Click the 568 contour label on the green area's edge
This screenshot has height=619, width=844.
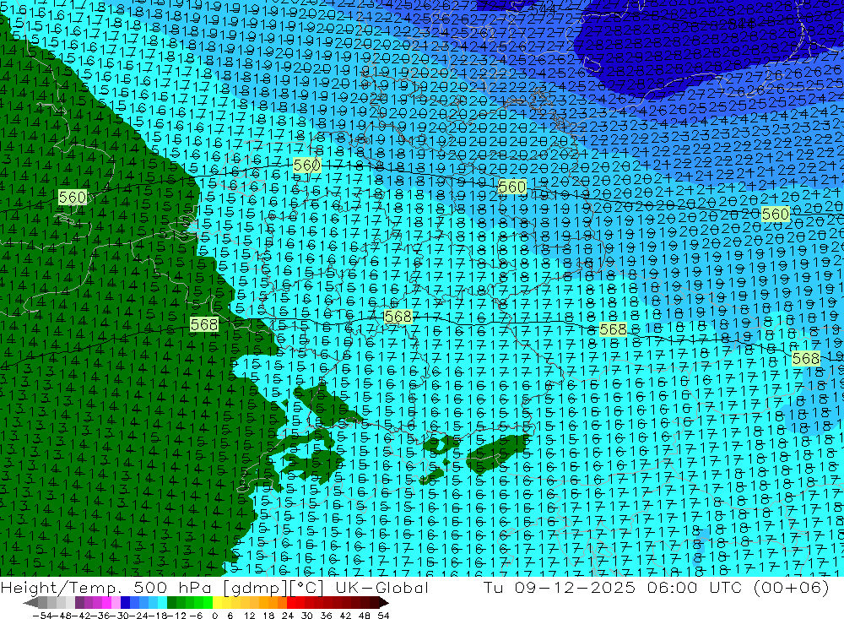coord(204,324)
